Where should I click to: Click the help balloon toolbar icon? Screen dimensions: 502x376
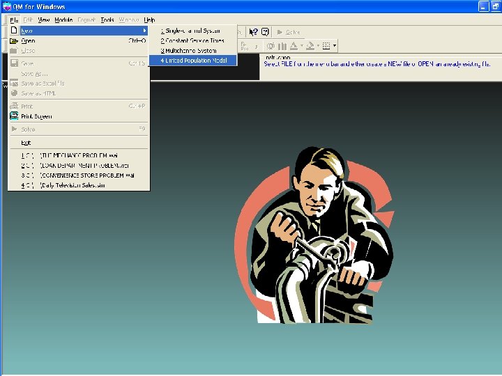click(265, 32)
